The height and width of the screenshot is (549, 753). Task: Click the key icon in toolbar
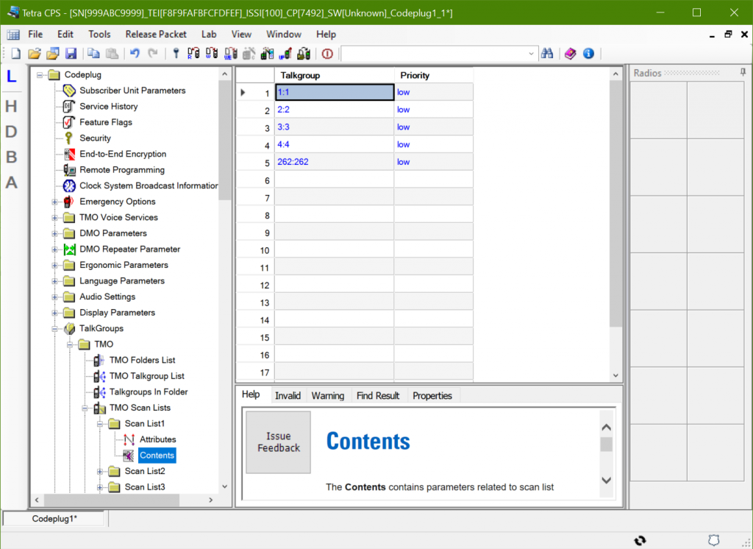[x=176, y=54]
